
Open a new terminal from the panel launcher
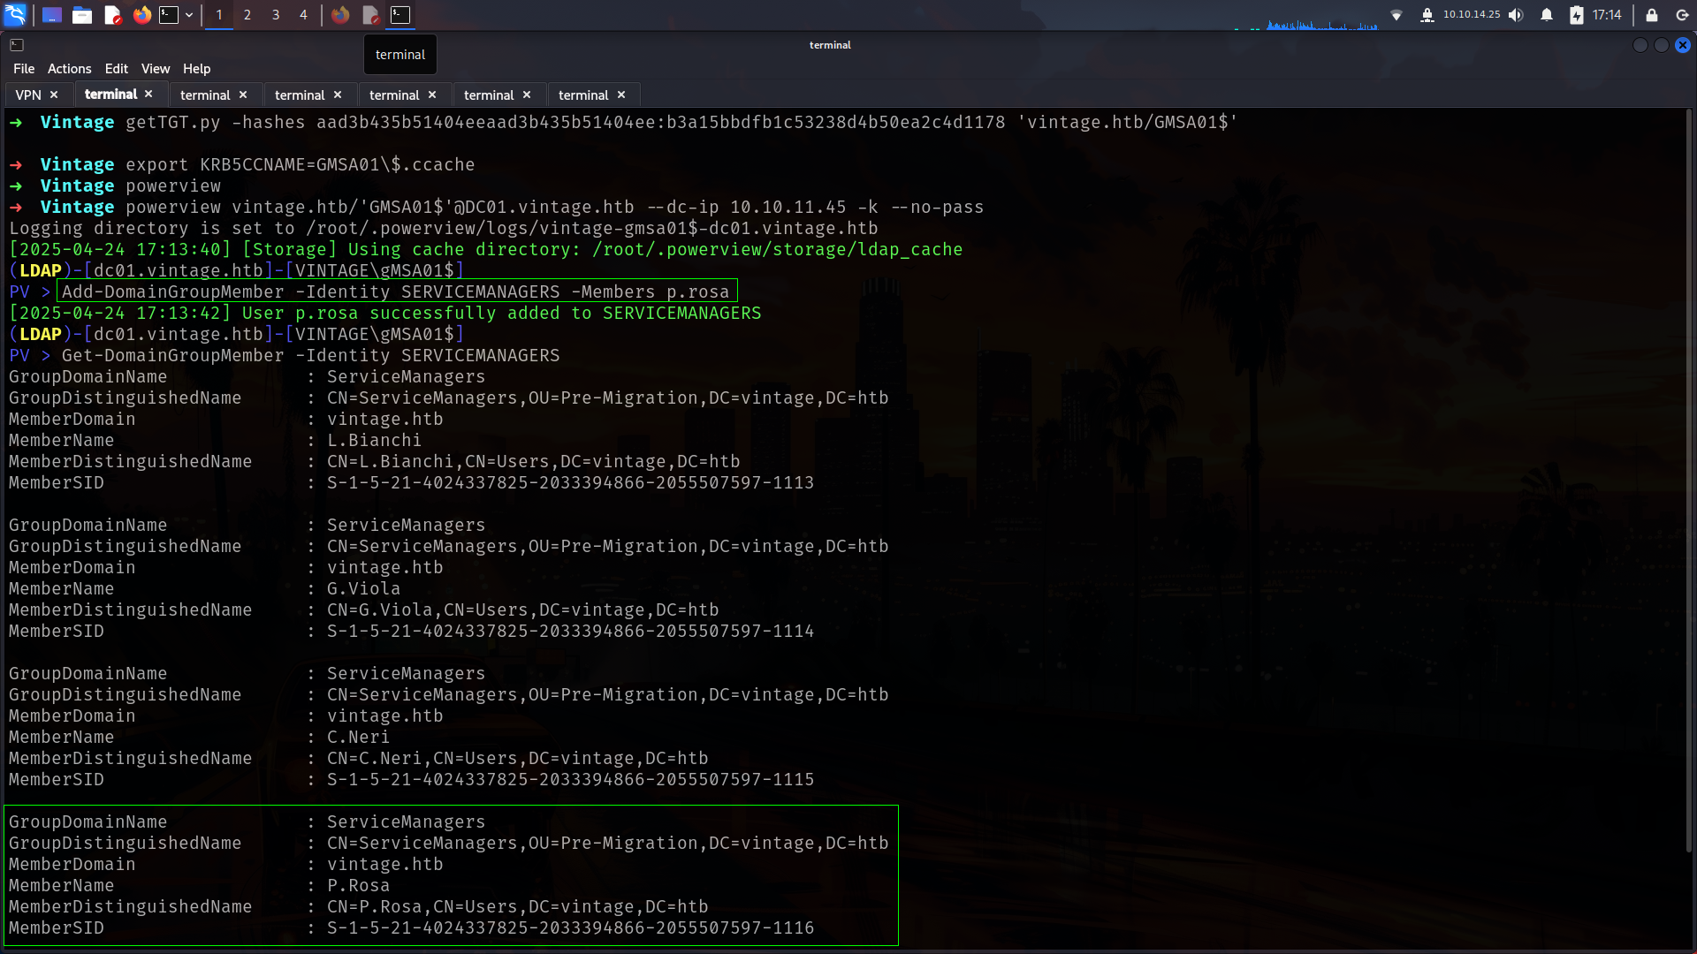[x=168, y=14]
